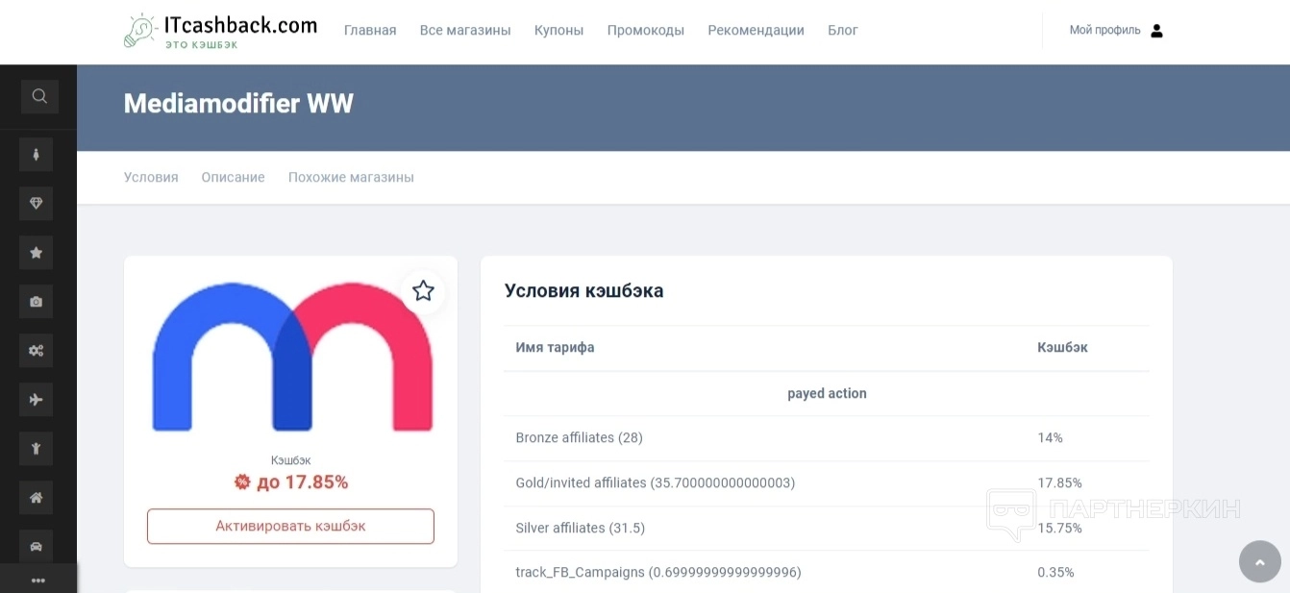Viewport: 1290px width, 593px height.
Task: Click the Gold/invited affiliates row name
Action: coord(656,483)
